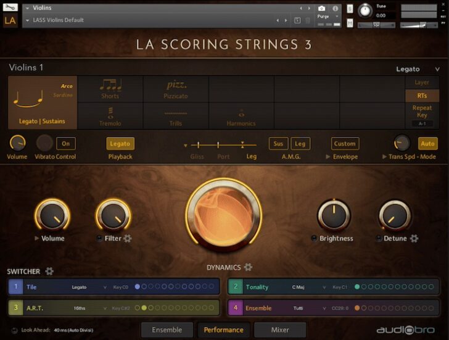Open the Dynamics settings gear icon
The width and height of the screenshot is (449, 340).
pos(248,267)
